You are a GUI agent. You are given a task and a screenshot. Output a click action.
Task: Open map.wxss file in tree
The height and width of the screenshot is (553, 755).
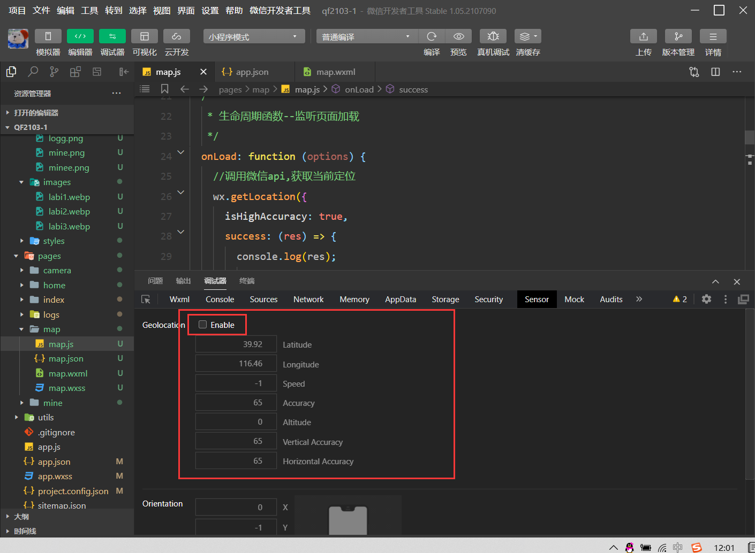[x=67, y=388]
